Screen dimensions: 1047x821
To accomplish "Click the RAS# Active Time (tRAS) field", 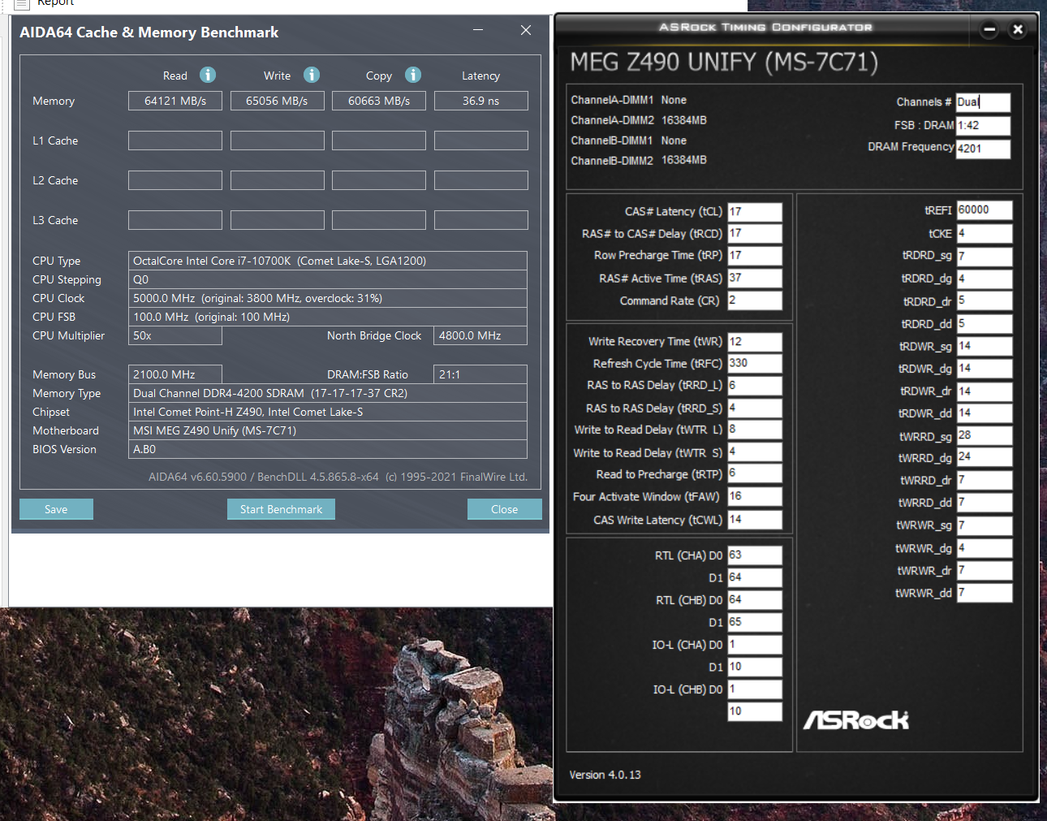I will point(755,279).
